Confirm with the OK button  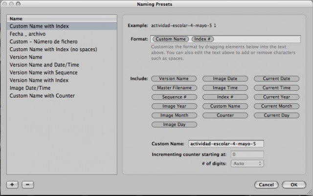point(294,185)
